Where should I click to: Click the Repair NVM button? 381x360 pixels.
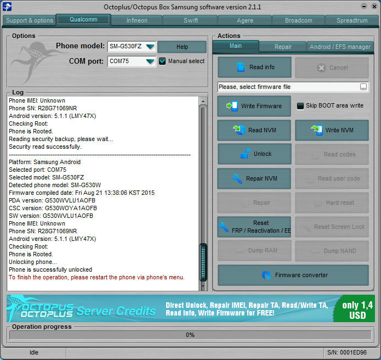click(x=254, y=178)
